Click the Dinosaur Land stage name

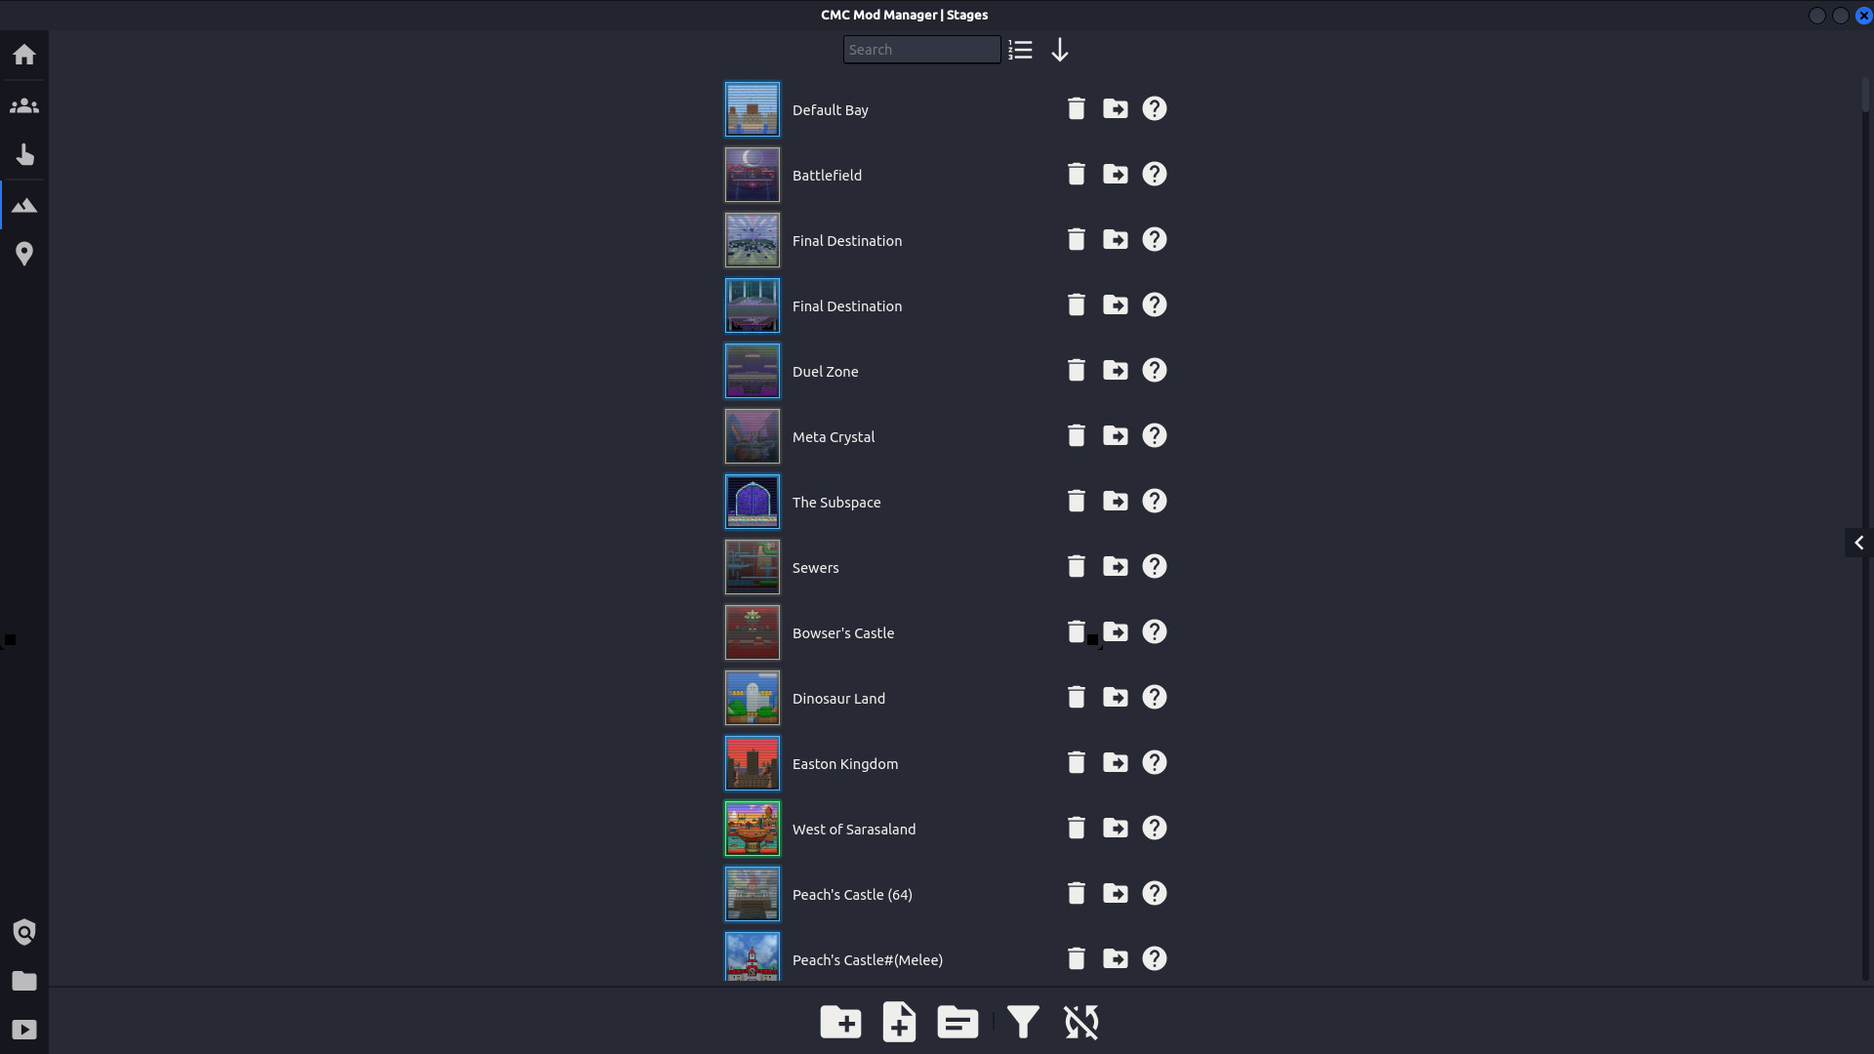[838, 698]
